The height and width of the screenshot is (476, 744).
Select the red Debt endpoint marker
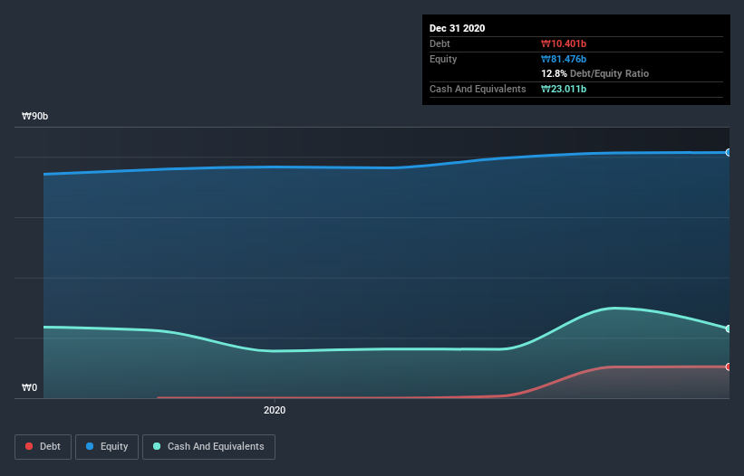coord(729,367)
